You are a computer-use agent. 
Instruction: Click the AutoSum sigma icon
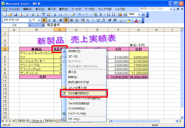coord(101,15)
